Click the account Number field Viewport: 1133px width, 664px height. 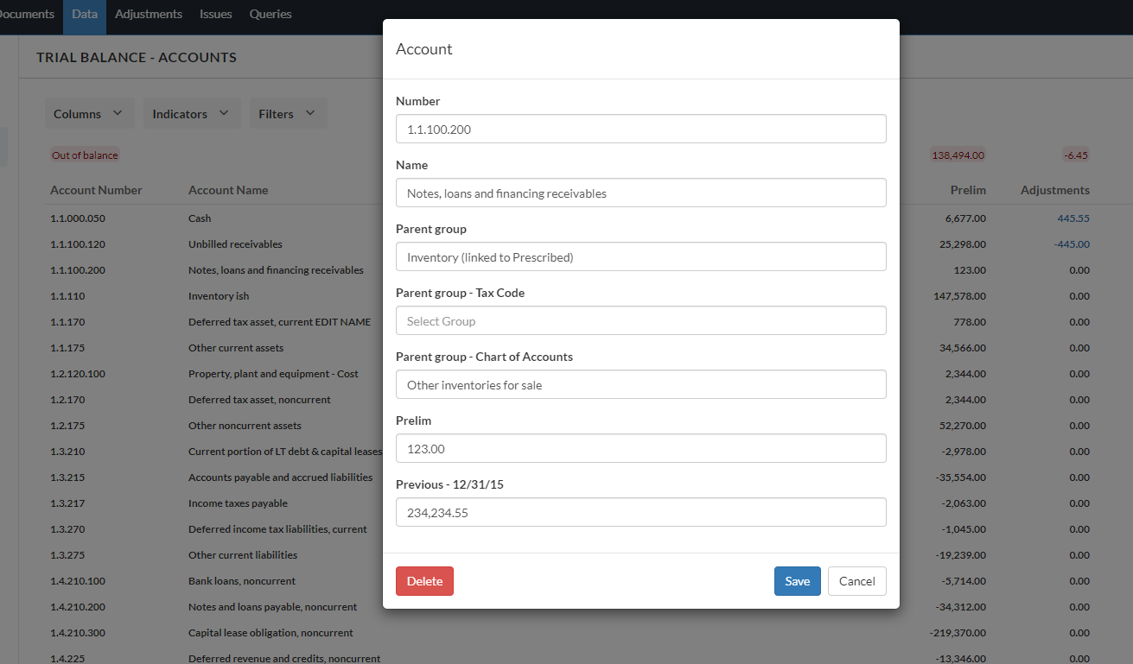(x=641, y=129)
